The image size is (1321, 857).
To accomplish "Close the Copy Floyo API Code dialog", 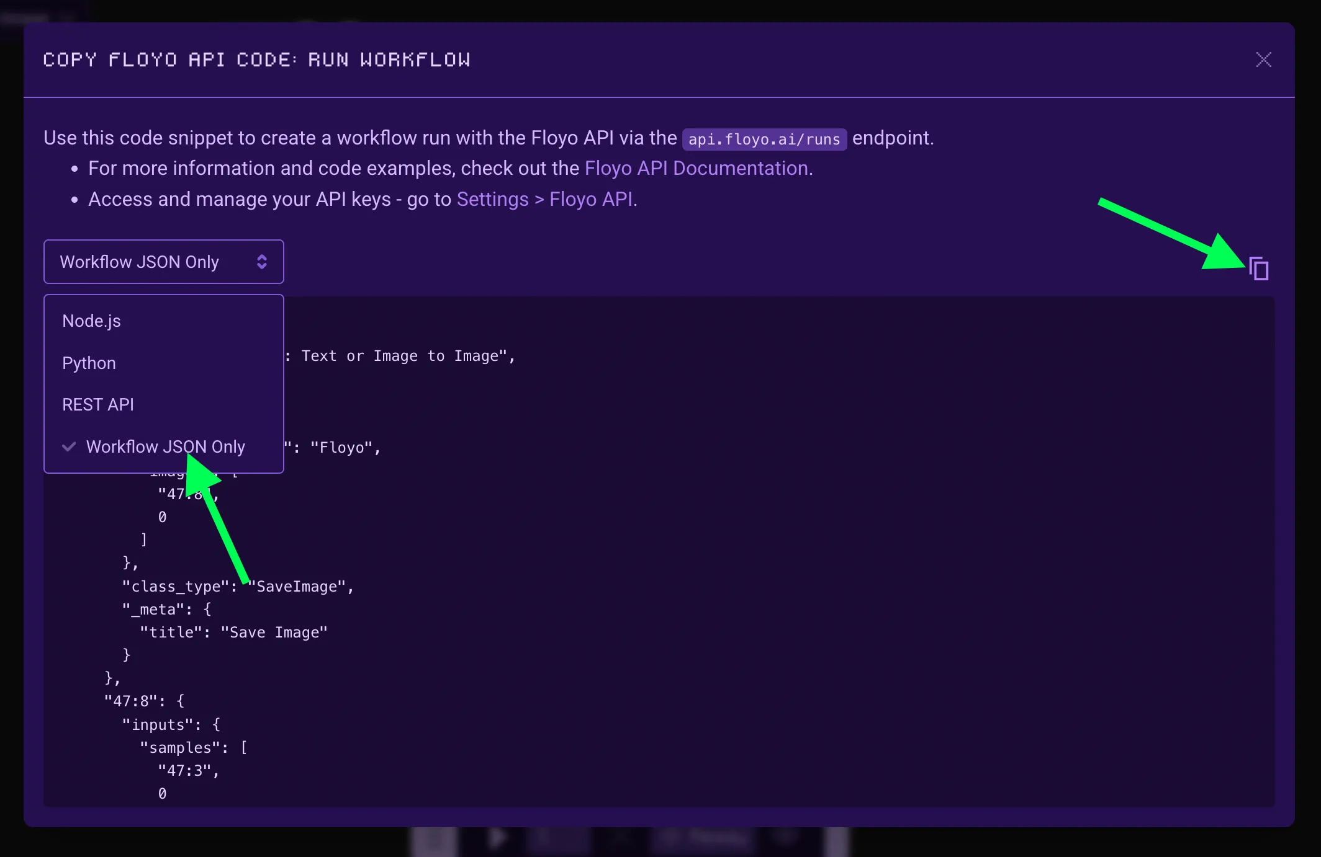I will point(1263,60).
